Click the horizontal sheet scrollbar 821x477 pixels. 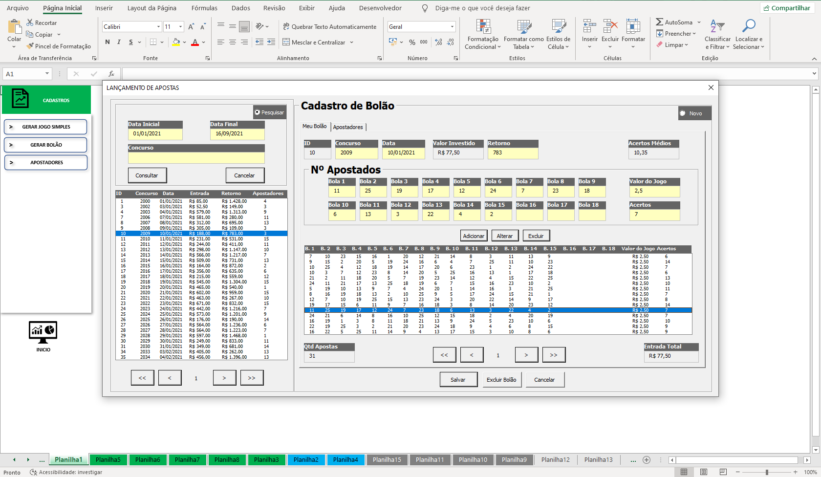coord(737,460)
